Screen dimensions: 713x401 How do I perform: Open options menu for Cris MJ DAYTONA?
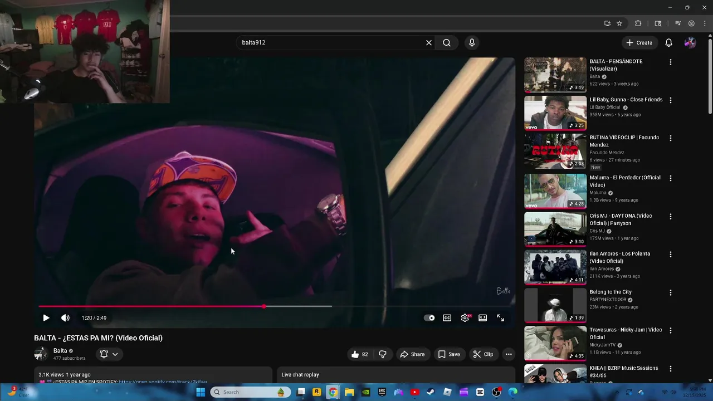pyautogui.click(x=671, y=216)
